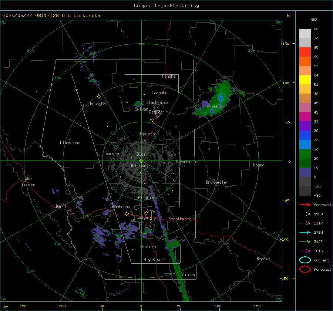Screen dimensions: 333x311
Task: Click the Innisfail label
Action: (149, 134)
